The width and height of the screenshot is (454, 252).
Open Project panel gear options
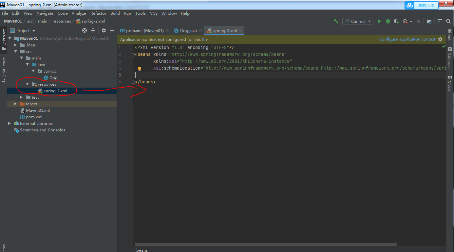coord(104,30)
